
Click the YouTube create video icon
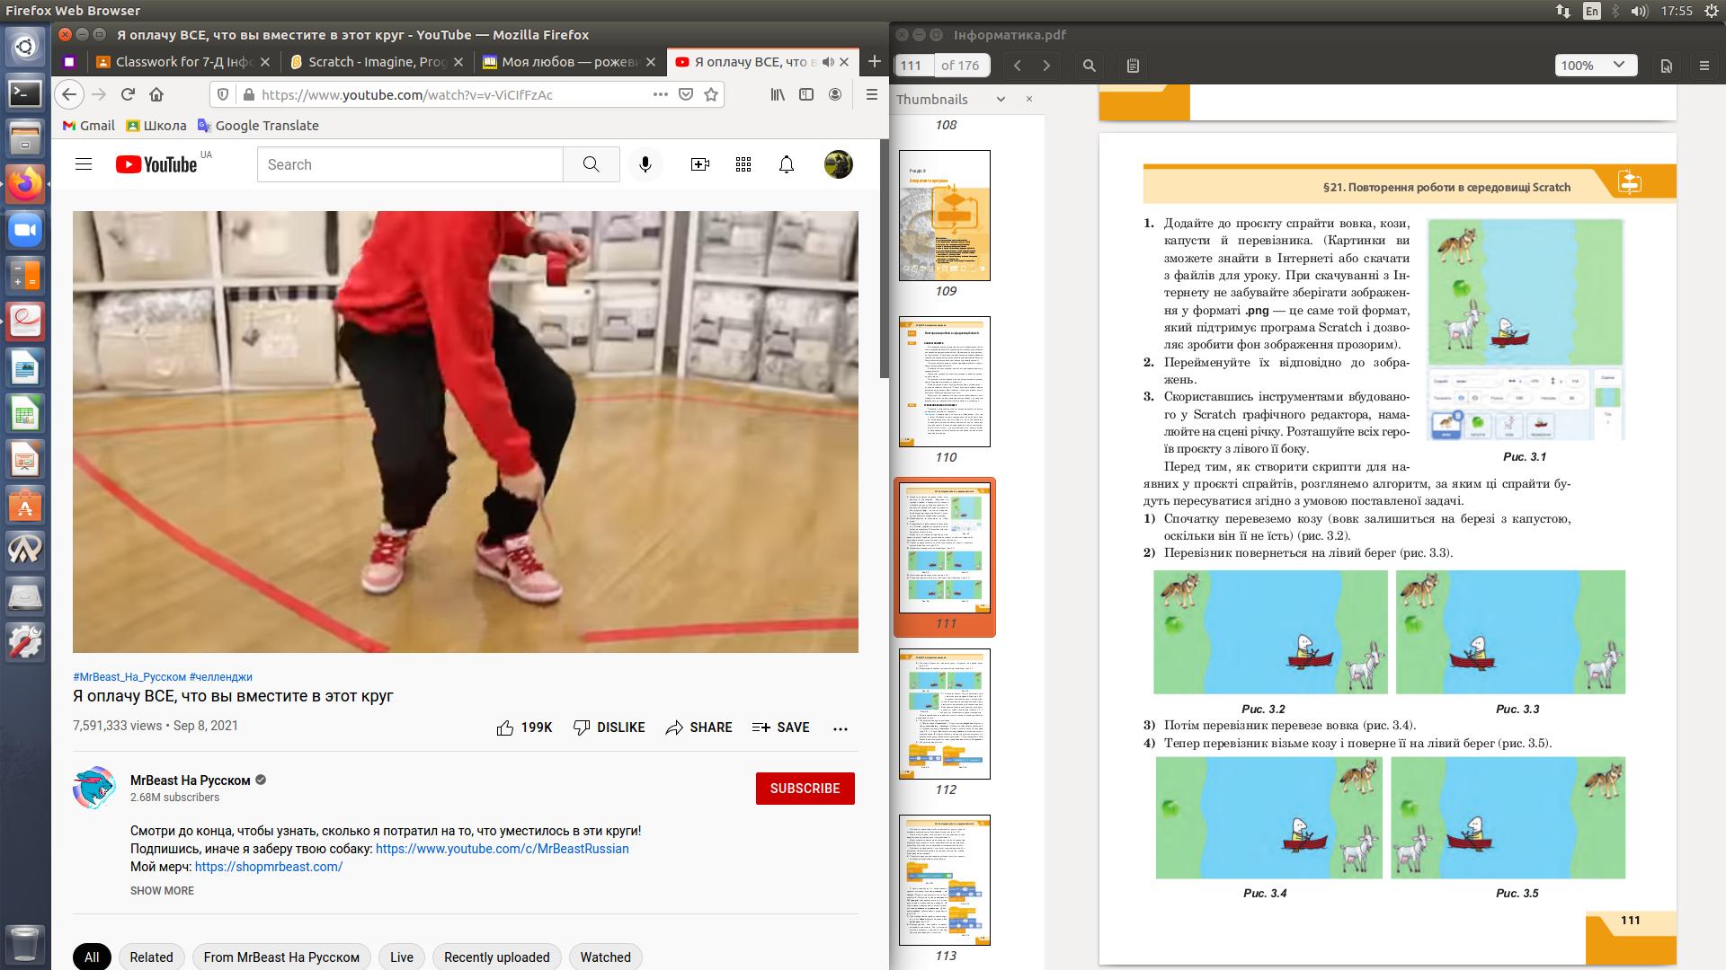(x=699, y=164)
